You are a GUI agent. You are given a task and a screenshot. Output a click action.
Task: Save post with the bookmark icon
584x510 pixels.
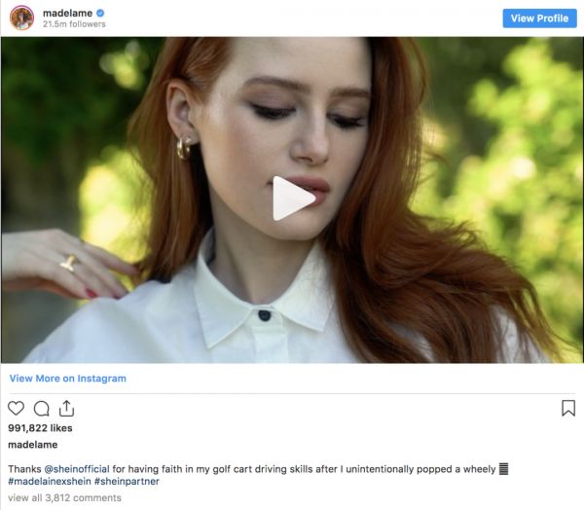568,408
